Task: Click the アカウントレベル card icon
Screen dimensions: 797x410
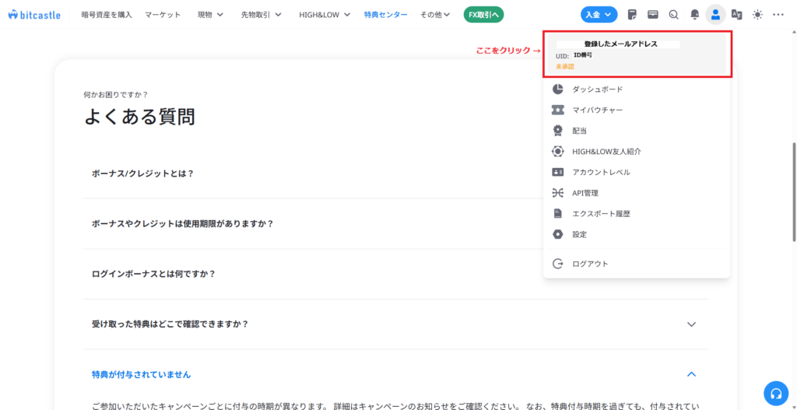Action: [557, 172]
